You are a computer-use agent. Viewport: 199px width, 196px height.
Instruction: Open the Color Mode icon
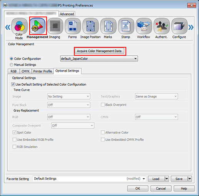coord(19,26)
